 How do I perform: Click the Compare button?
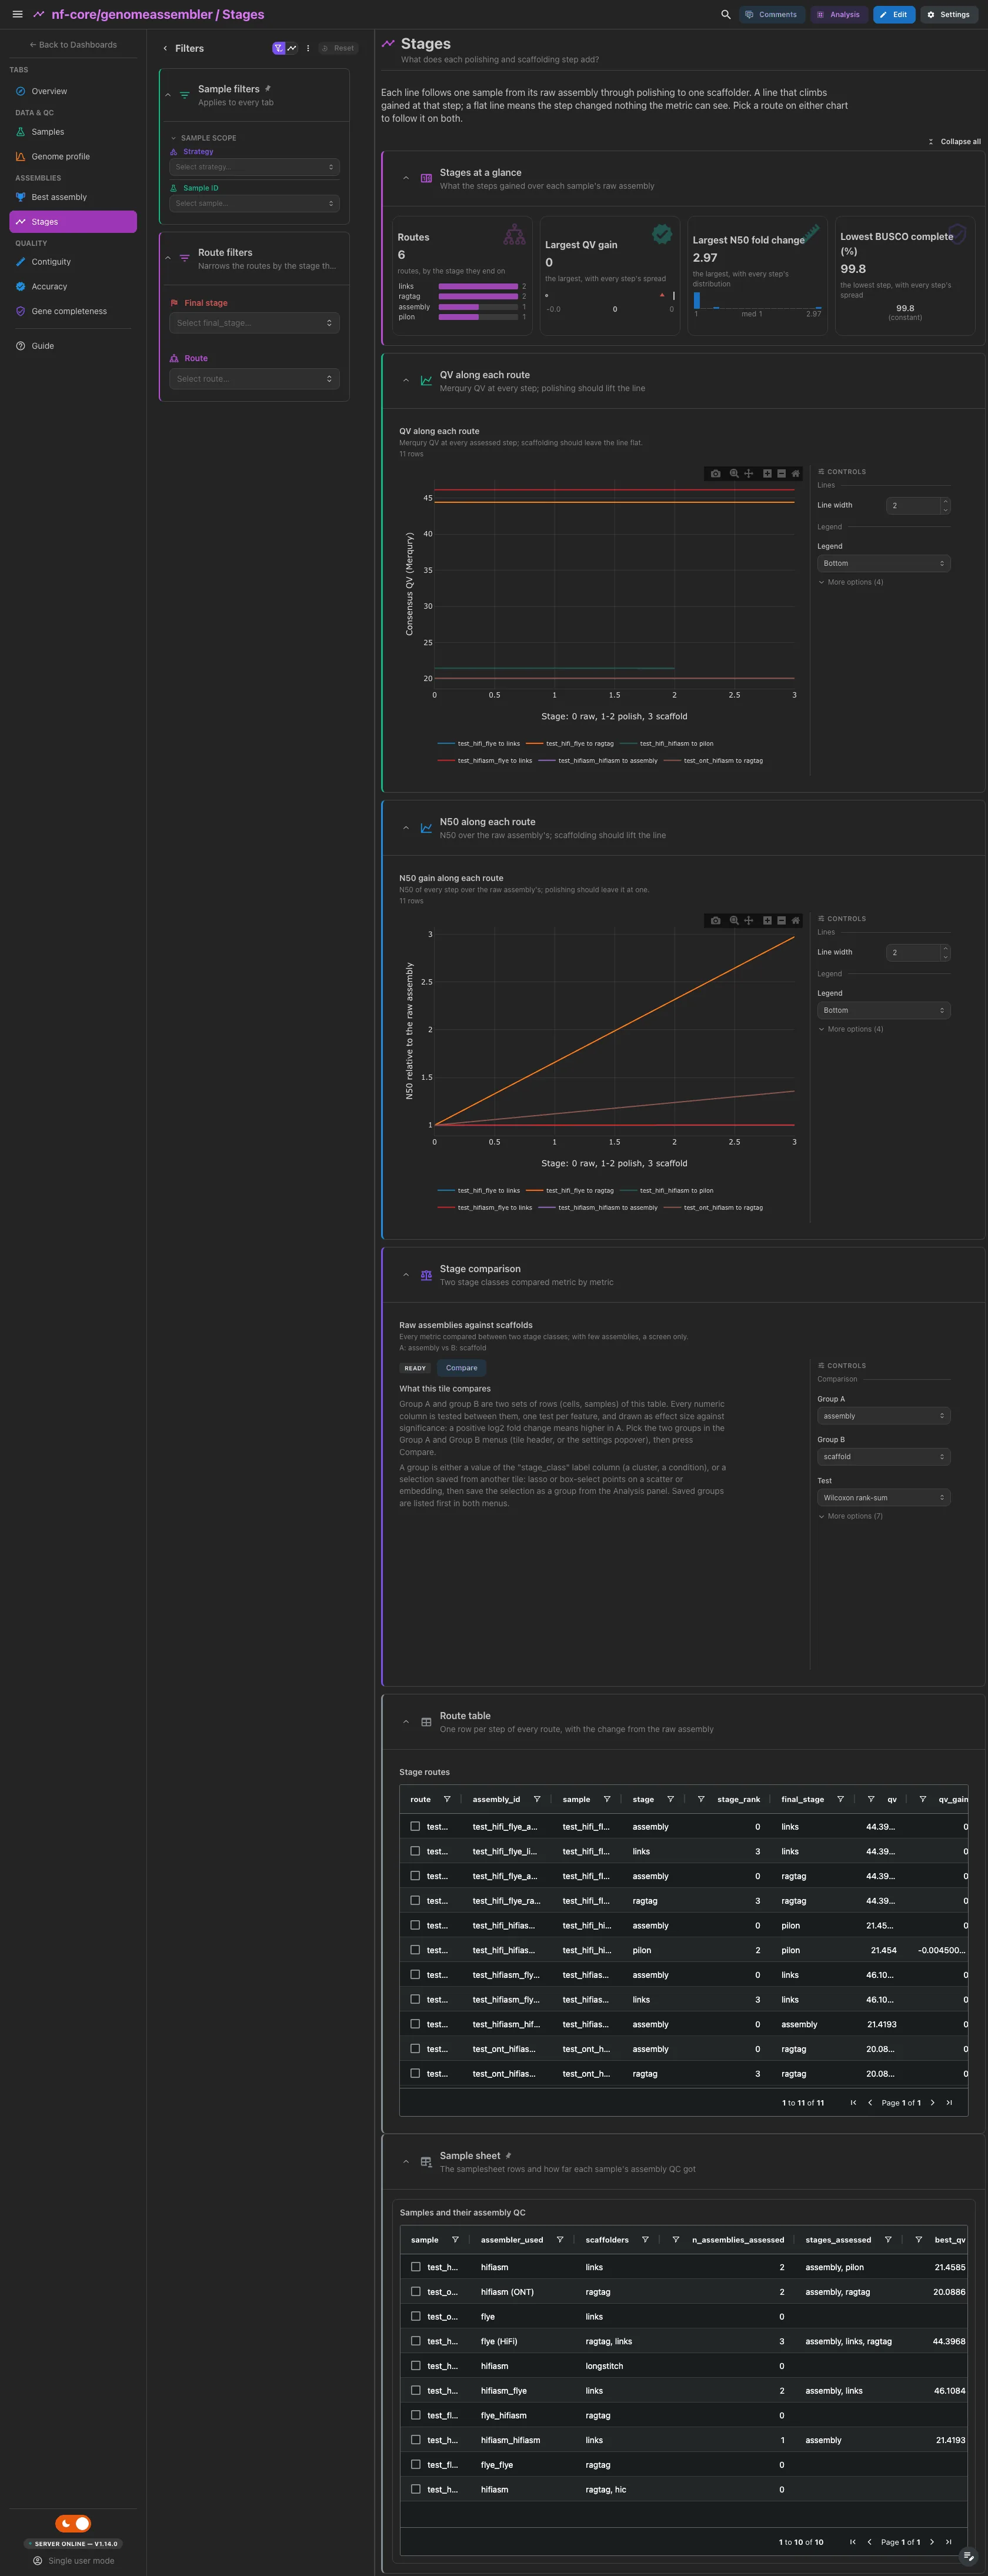[461, 1368]
